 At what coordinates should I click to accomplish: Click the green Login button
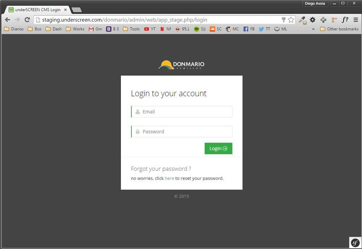click(x=218, y=148)
